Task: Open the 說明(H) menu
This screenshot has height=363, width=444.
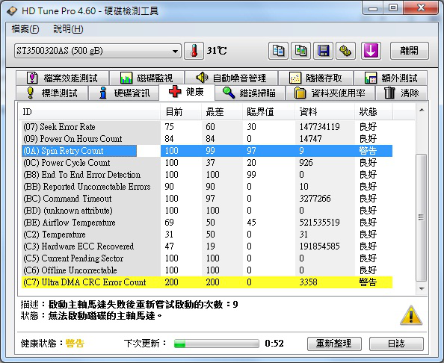Action: [68, 29]
